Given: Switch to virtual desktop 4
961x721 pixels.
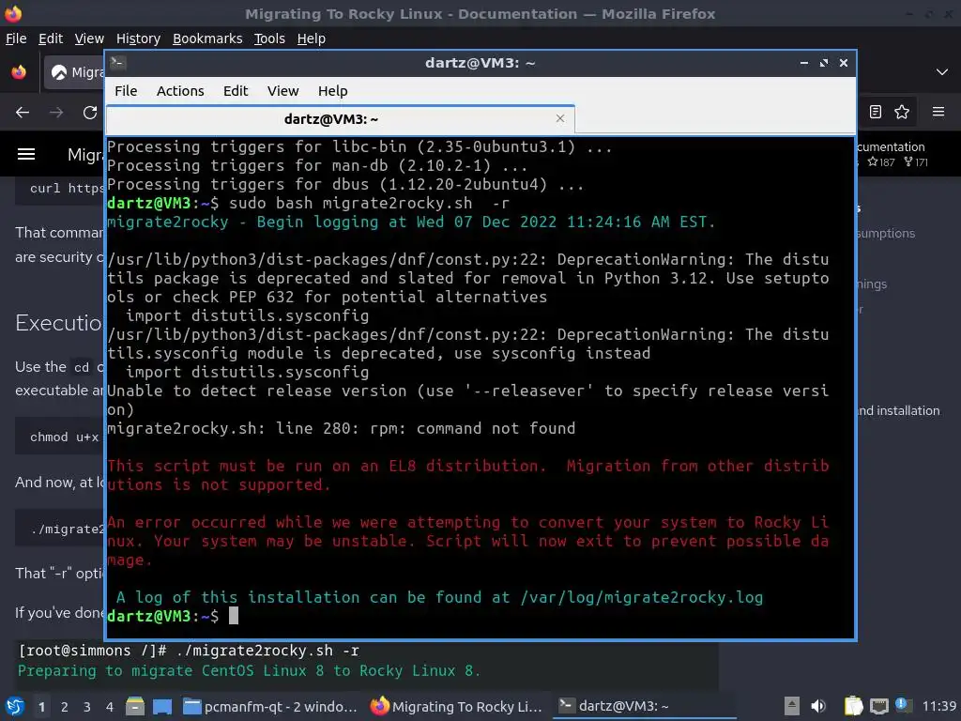Looking at the screenshot, I should coord(109,707).
